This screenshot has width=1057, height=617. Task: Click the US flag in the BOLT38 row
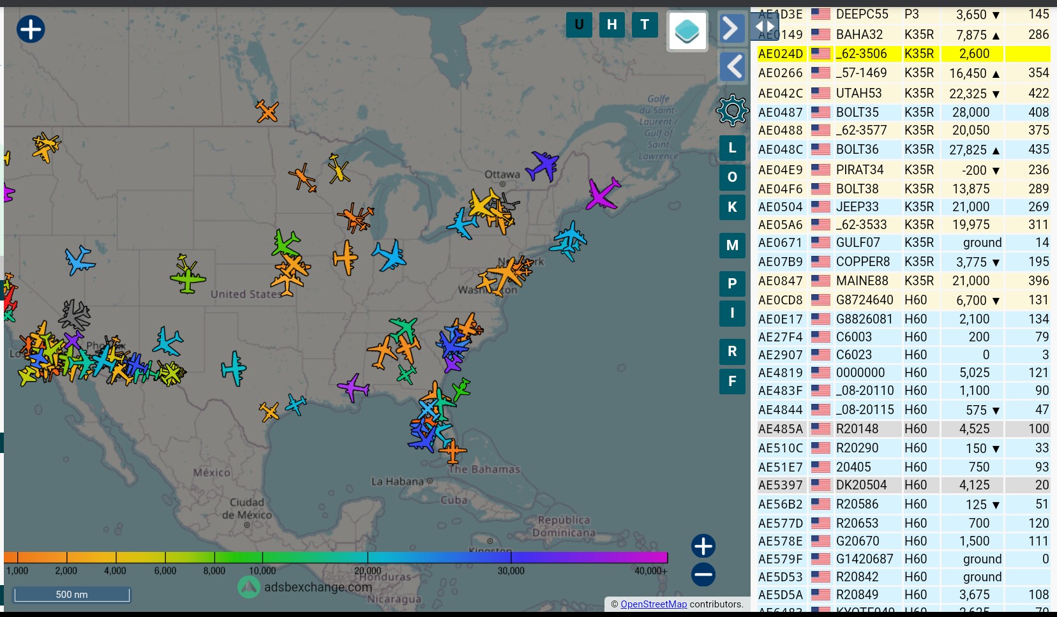tap(820, 189)
